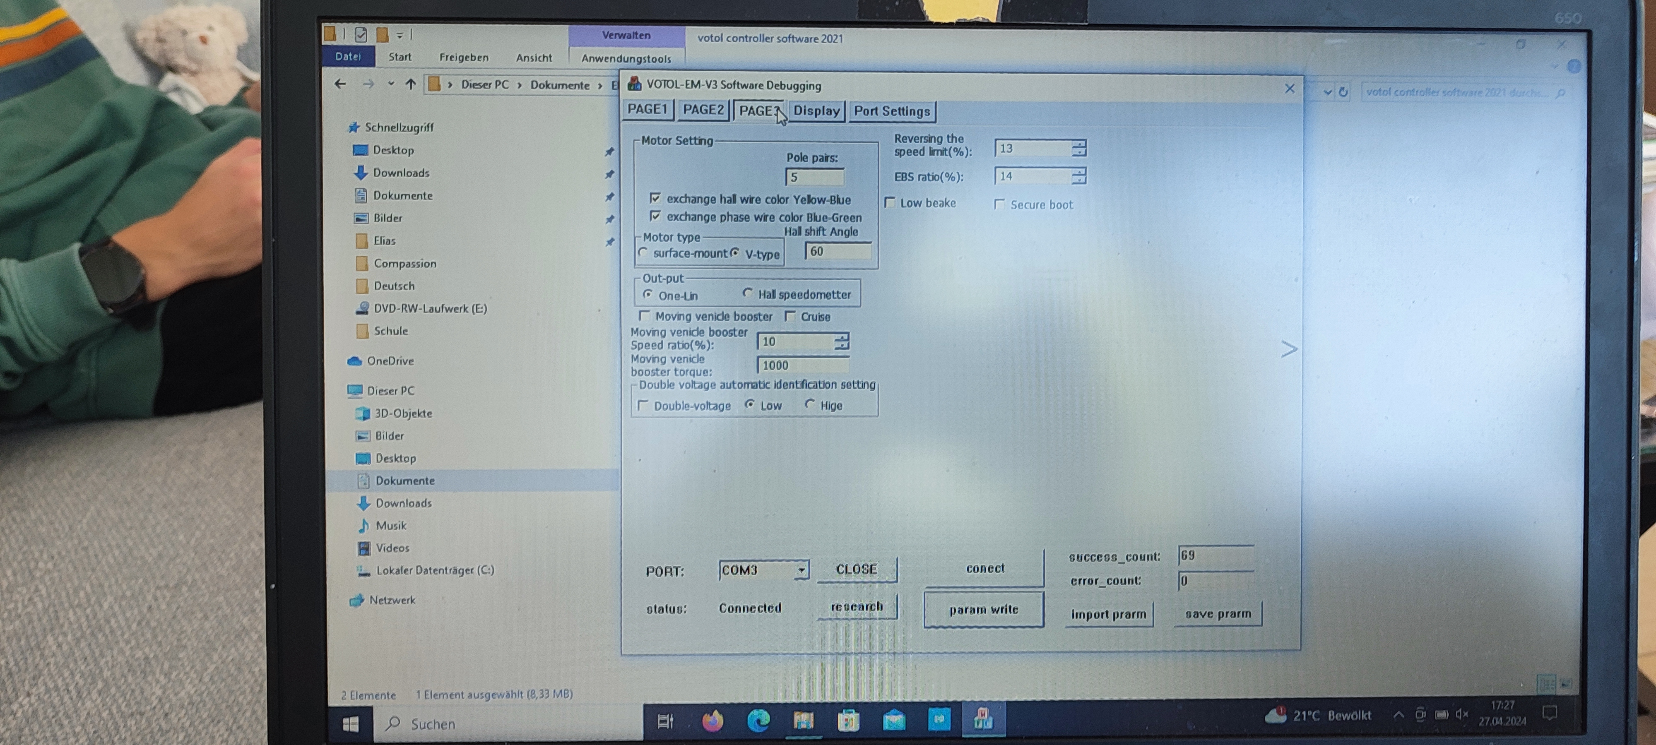
Task: Click the import prarm button
Action: (1108, 615)
